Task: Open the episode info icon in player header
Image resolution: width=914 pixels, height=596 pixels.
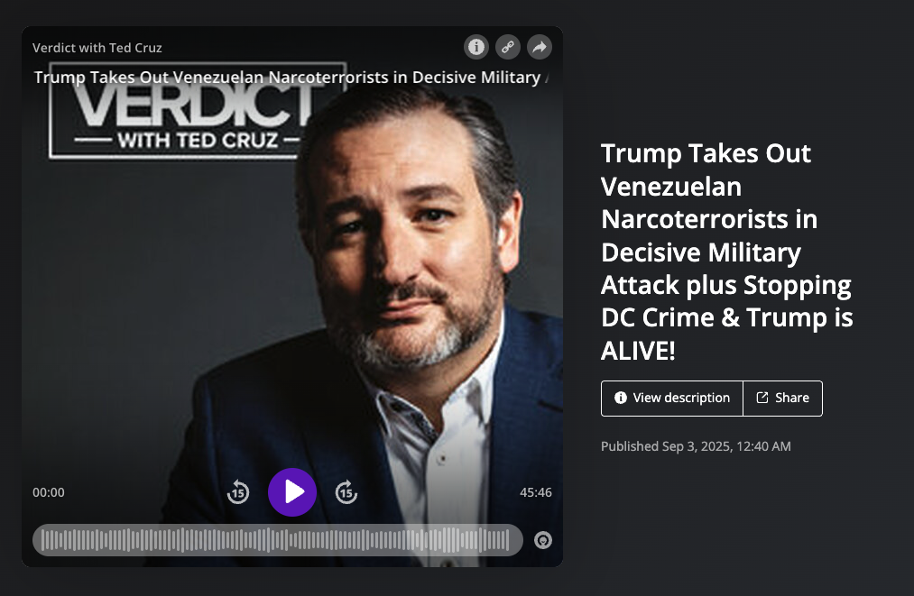Action: pos(476,47)
